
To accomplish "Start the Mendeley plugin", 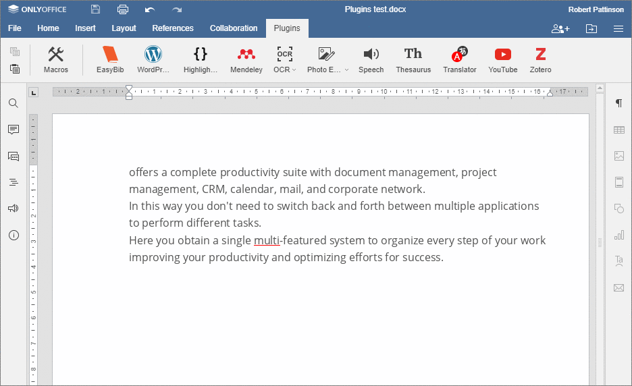I will pos(246,59).
